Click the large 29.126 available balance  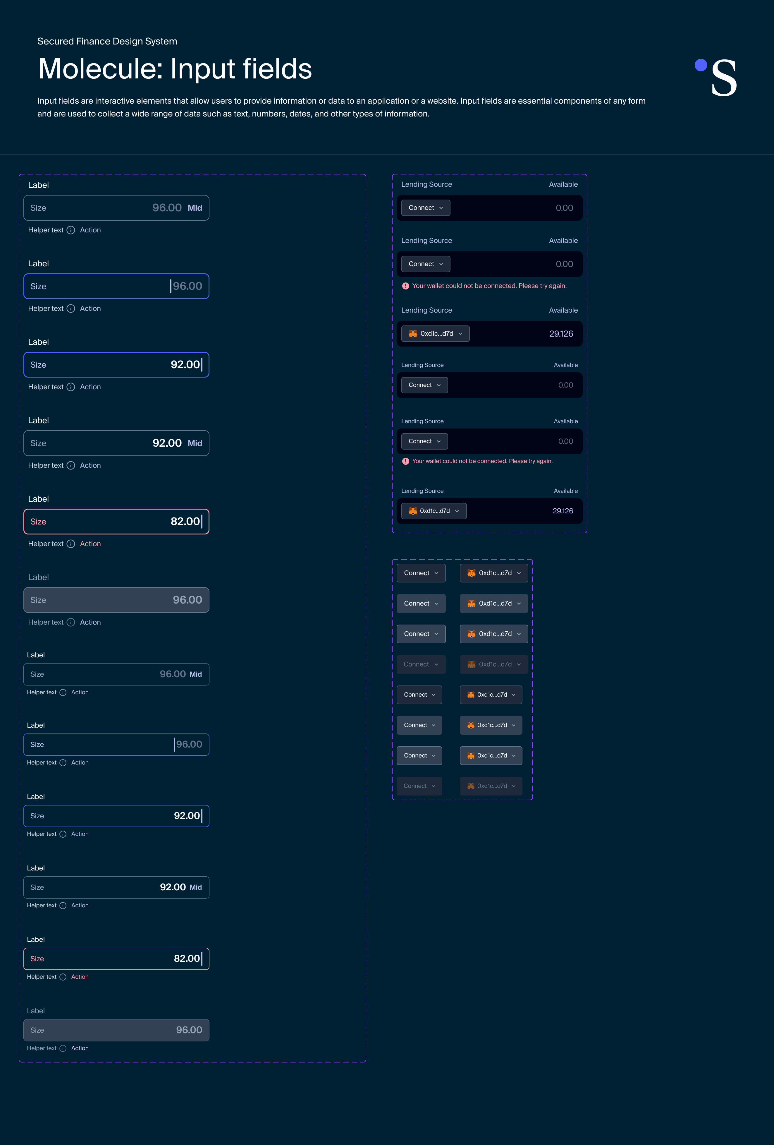(x=561, y=334)
